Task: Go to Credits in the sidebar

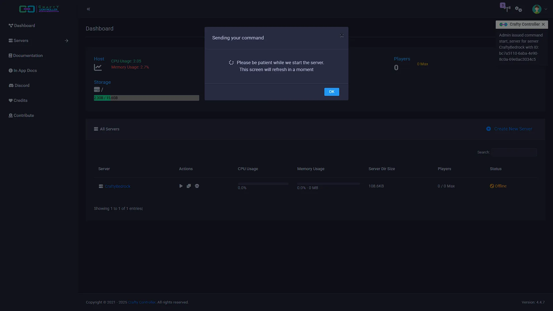Action: pyautogui.click(x=18, y=100)
